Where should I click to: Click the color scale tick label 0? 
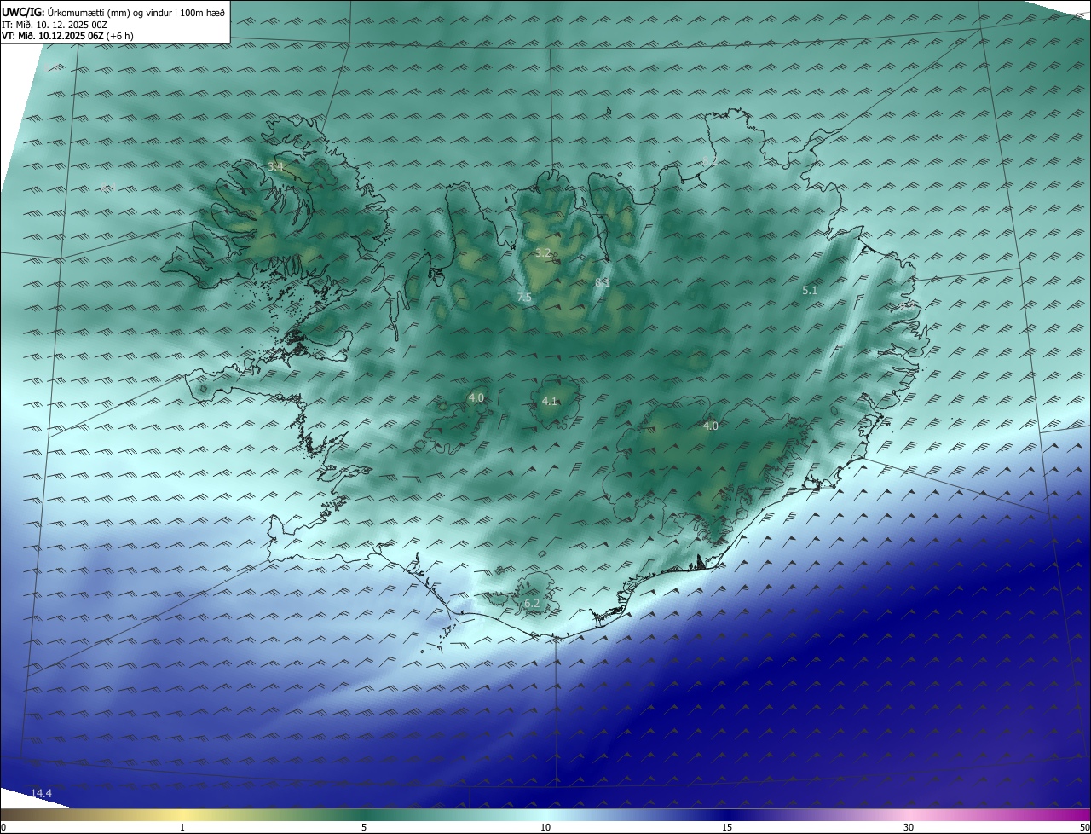(x=3, y=827)
